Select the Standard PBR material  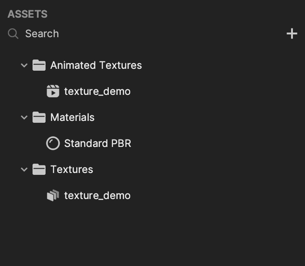[x=98, y=143]
